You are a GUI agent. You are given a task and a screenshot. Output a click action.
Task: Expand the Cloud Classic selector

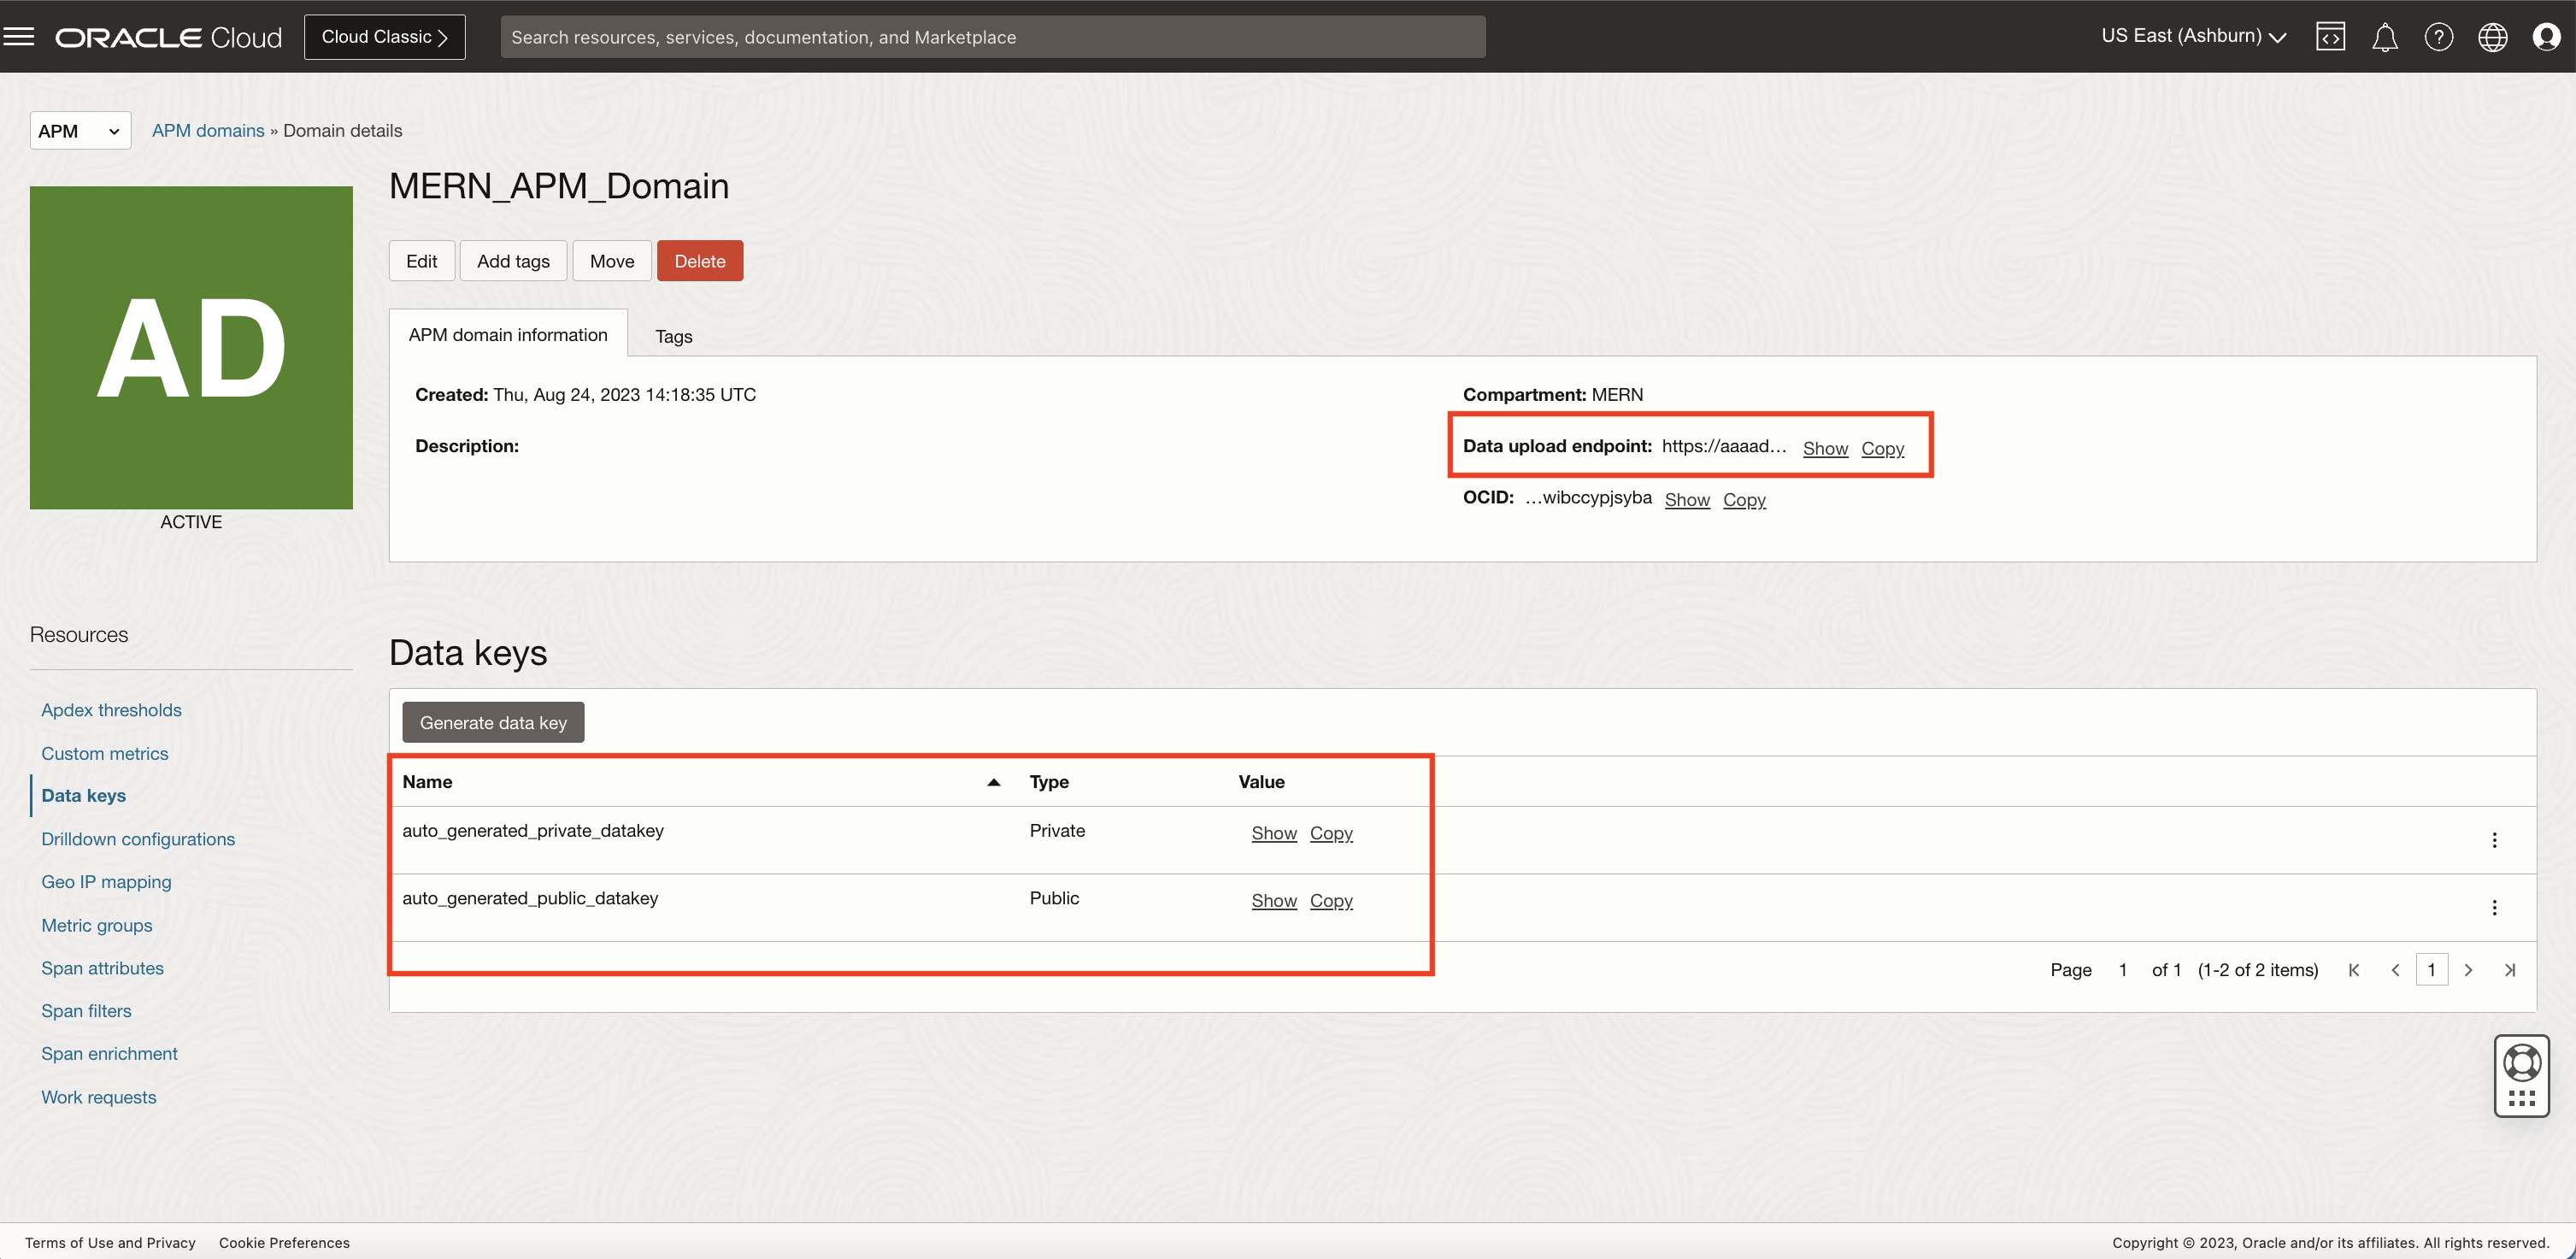click(x=384, y=36)
